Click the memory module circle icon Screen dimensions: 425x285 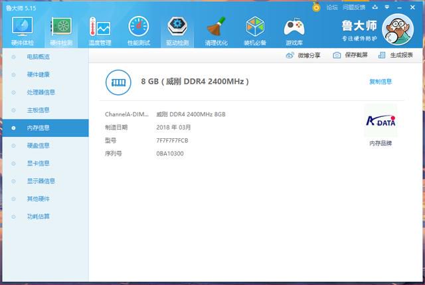pos(118,82)
